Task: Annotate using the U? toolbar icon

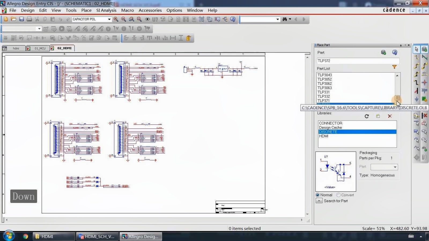Action: [155, 19]
